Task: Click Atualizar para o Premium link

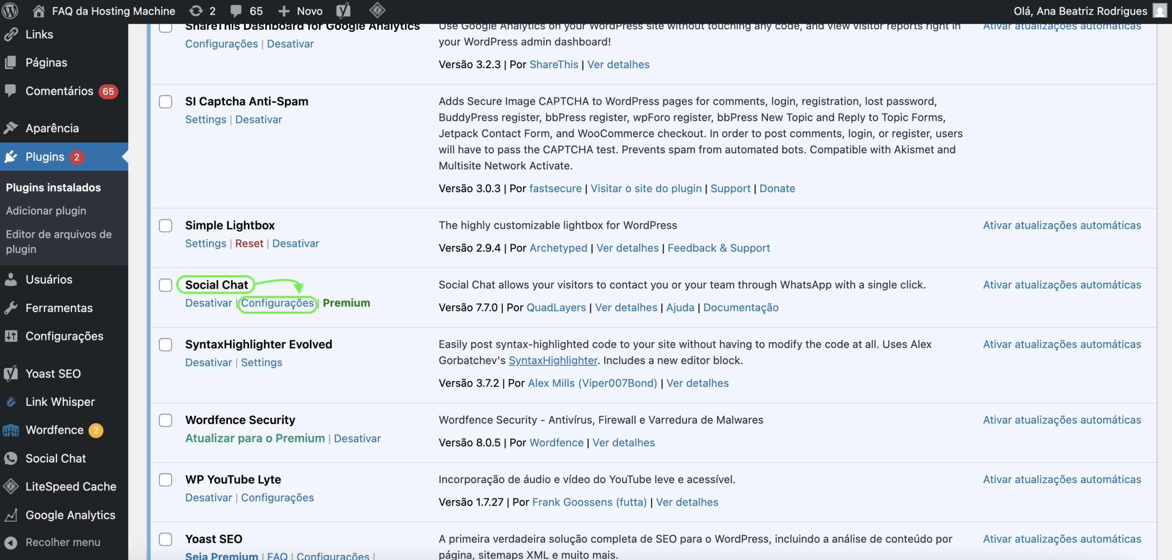Action: click(x=255, y=438)
